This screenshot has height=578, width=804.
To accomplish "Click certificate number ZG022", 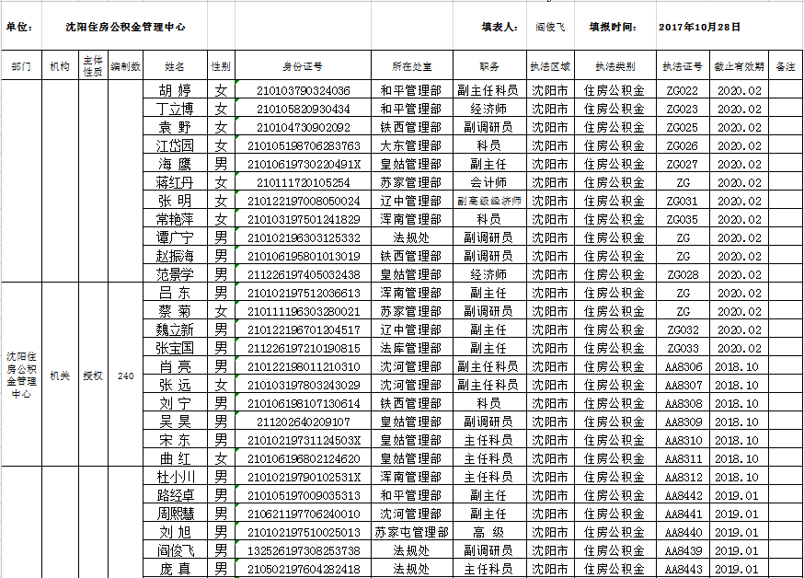I will [682, 91].
